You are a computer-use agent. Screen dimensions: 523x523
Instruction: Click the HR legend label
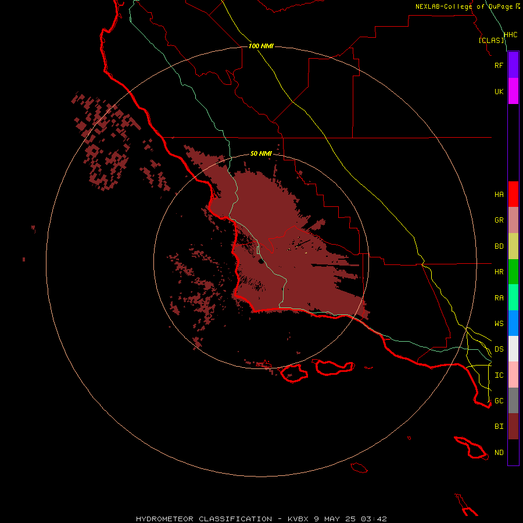(499, 272)
